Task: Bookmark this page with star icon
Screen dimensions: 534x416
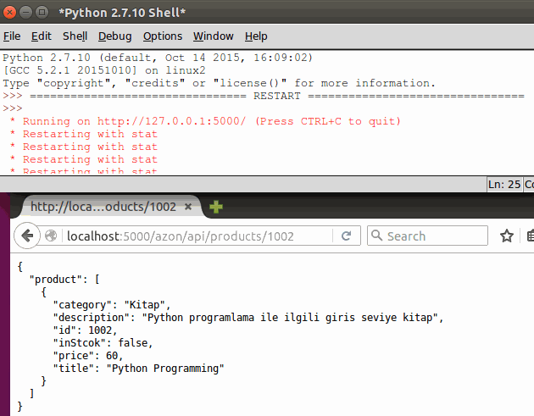Action: (x=507, y=236)
